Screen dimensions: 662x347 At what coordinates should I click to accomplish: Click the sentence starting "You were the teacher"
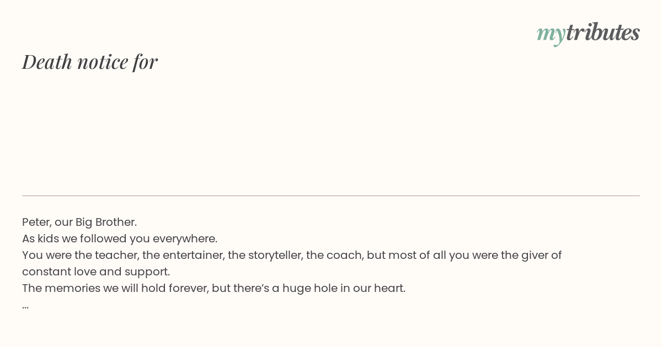[292, 263]
